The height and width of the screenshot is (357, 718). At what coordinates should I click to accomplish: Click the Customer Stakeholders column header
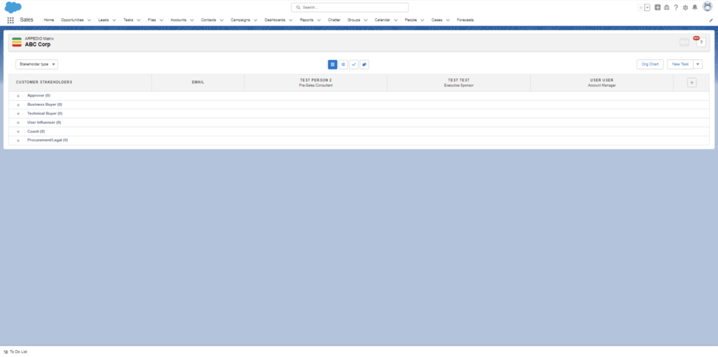80,83
